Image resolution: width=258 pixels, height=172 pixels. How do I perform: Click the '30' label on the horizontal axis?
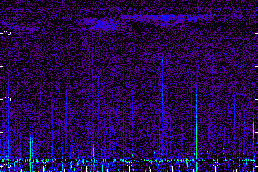point(129,164)
